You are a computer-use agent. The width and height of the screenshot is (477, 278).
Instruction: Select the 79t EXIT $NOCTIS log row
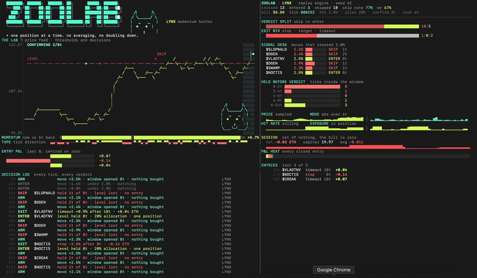pos(121,244)
